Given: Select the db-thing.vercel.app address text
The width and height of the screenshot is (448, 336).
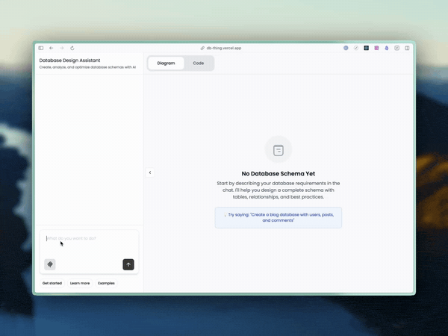Looking at the screenshot, I should [224, 48].
